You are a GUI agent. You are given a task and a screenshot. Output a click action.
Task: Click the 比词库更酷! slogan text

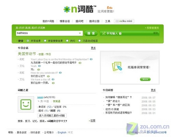coord(106,11)
